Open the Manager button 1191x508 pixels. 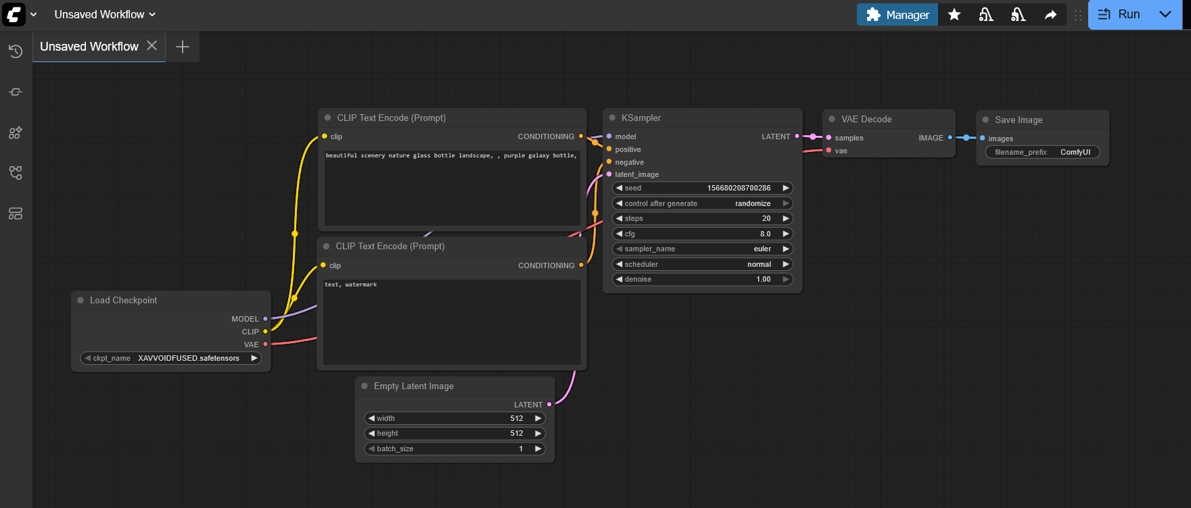pyautogui.click(x=897, y=15)
